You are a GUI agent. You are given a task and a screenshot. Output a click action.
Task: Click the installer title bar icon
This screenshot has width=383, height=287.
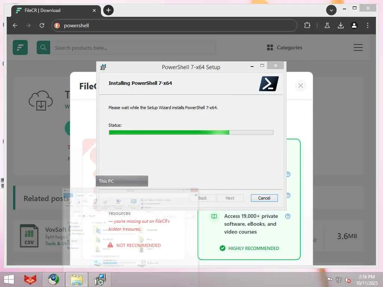point(103,67)
